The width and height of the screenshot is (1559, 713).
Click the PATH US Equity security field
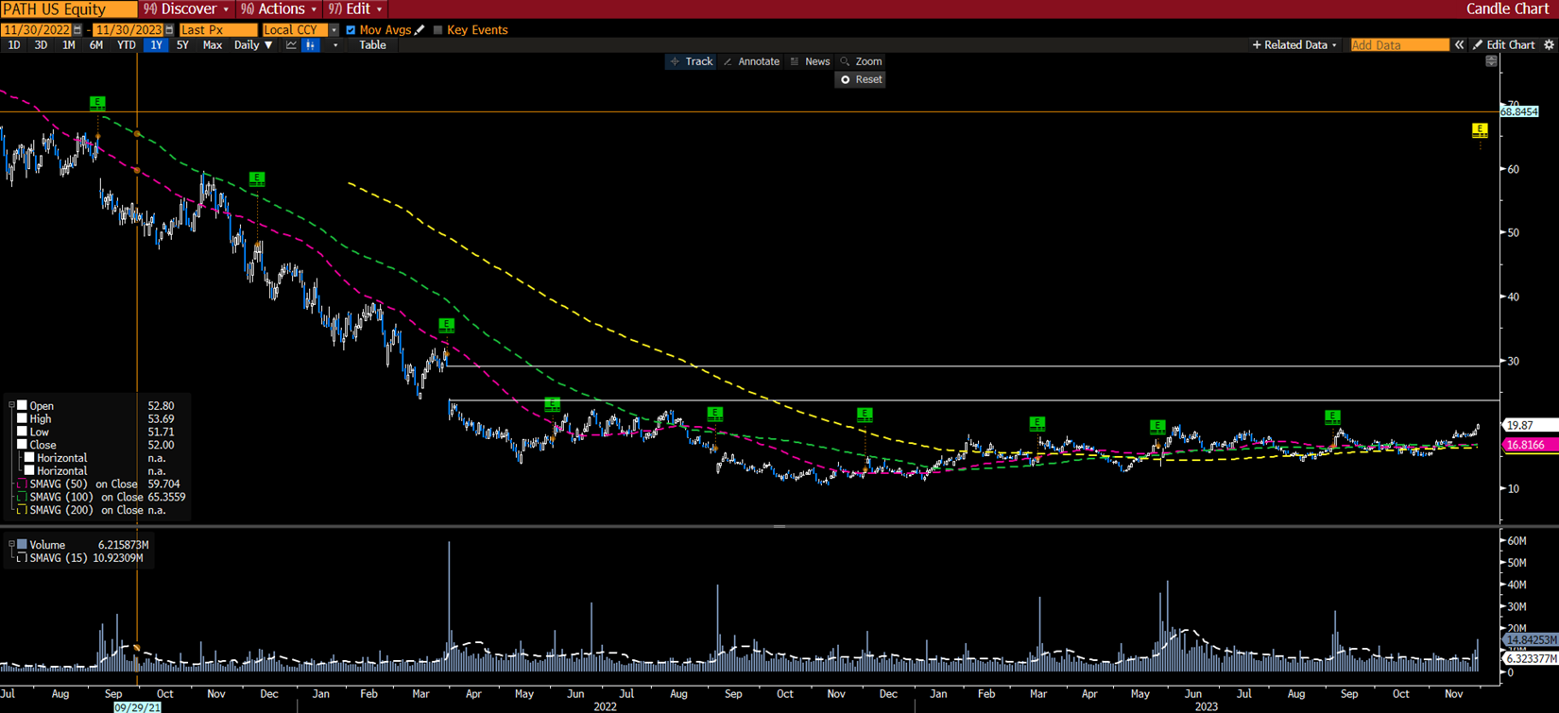point(68,9)
